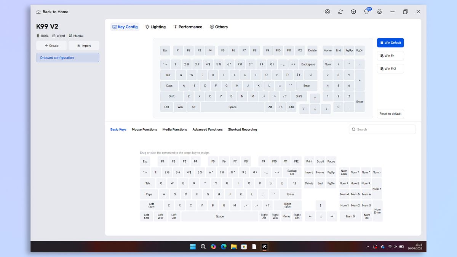Viewport: 457px width, 257px height.
Task: Choose the Insert command key
Action: [x=309, y=172]
